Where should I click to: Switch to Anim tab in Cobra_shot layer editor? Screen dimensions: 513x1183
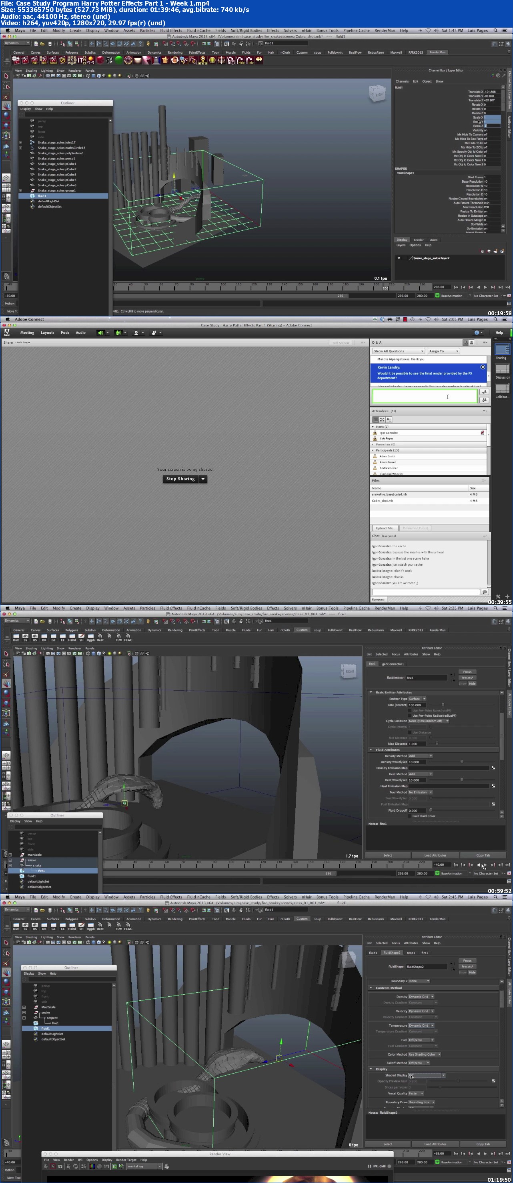(x=434, y=240)
